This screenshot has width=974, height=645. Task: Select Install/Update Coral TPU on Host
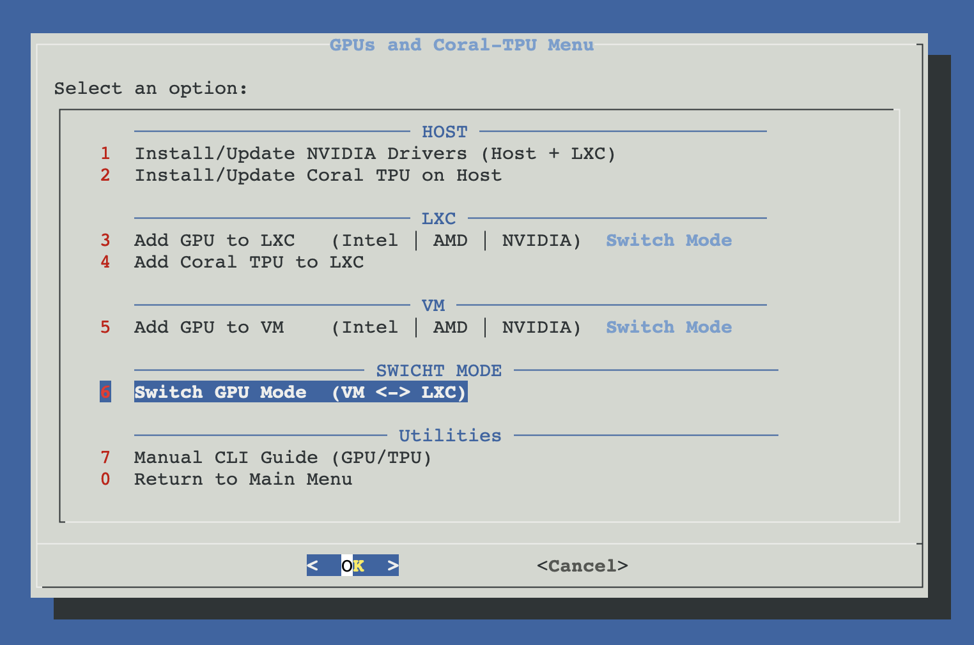coord(318,176)
